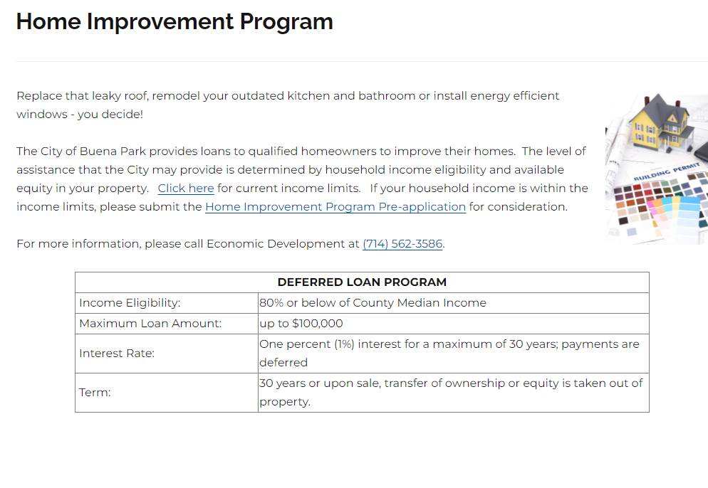Click the one percent interest description cell

[453, 354]
